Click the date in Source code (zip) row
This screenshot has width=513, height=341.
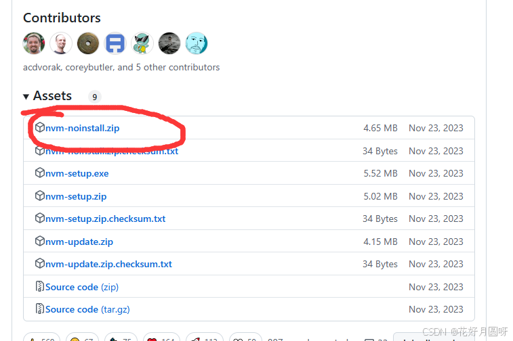[436, 287]
